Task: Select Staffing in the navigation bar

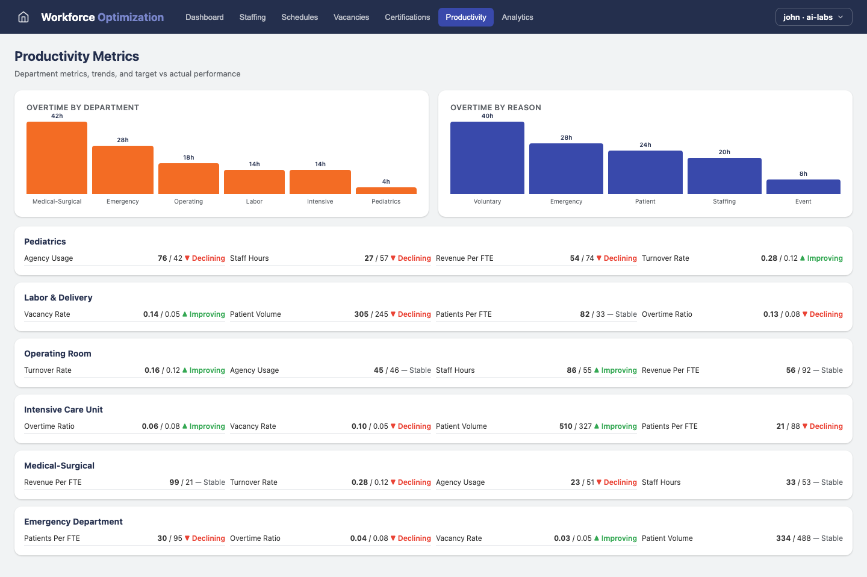Action: pyautogui.click(x=252, y=17)
